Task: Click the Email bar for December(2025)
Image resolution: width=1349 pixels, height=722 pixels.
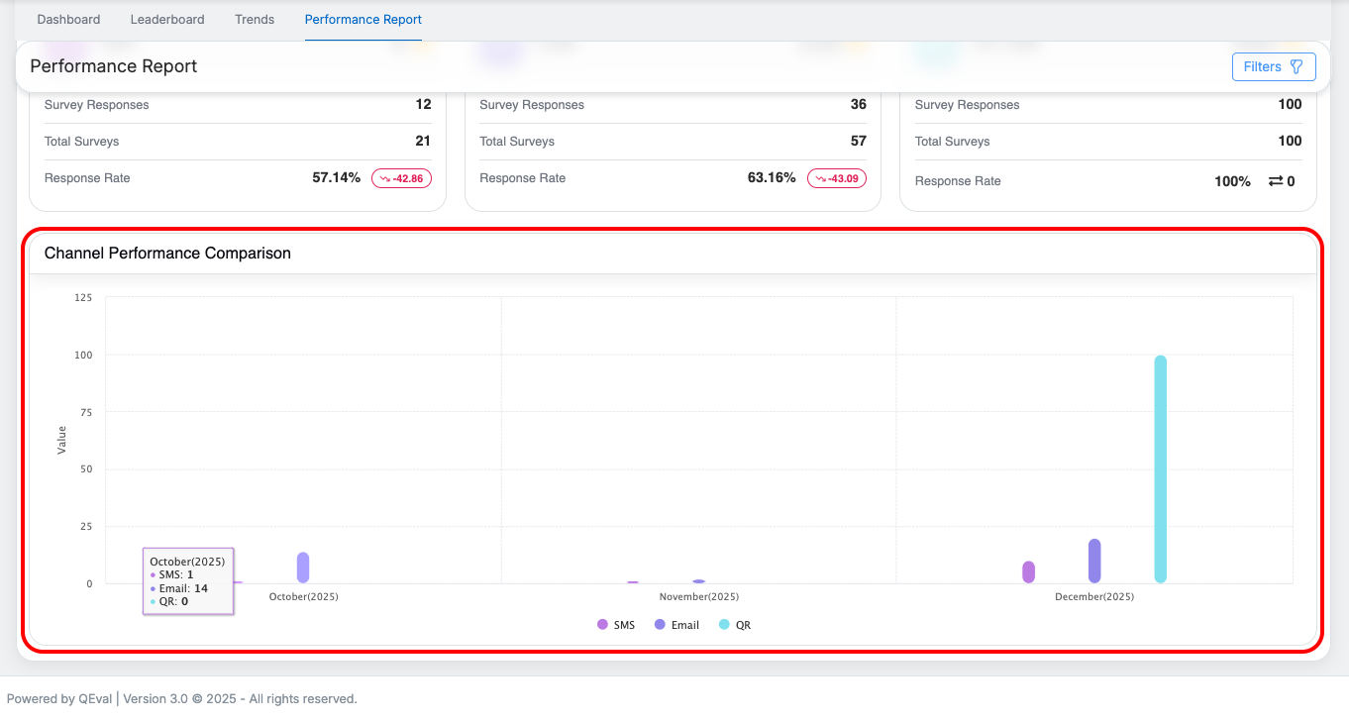Action: pos(1094,562)
